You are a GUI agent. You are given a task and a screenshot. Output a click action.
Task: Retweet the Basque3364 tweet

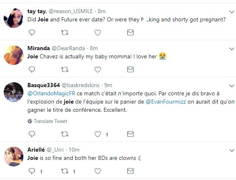tap(65, 134)
